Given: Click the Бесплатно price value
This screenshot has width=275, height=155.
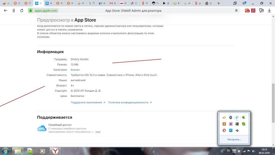Looking at the screenshot, I should click(77, 96).
